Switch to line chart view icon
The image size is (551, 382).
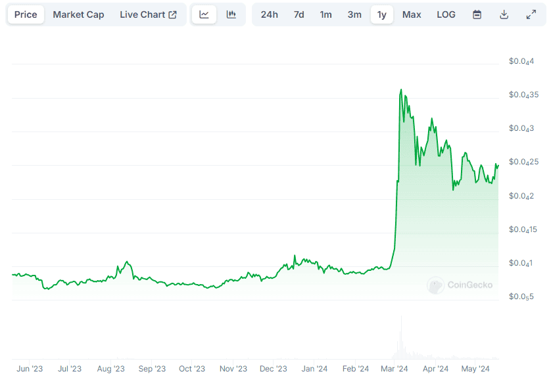point(204,14)
